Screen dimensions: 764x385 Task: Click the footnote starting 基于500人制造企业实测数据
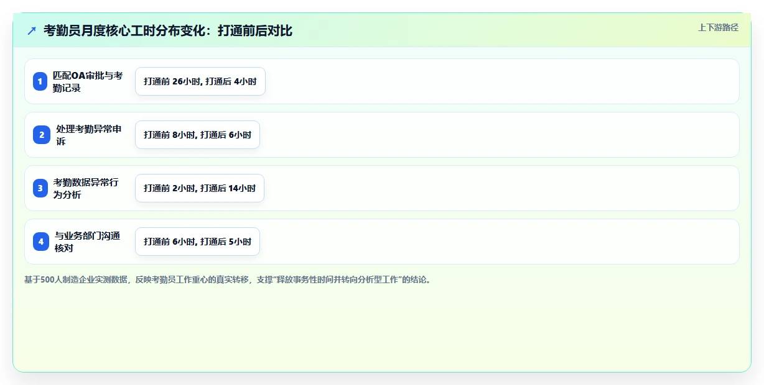point(228,279)
